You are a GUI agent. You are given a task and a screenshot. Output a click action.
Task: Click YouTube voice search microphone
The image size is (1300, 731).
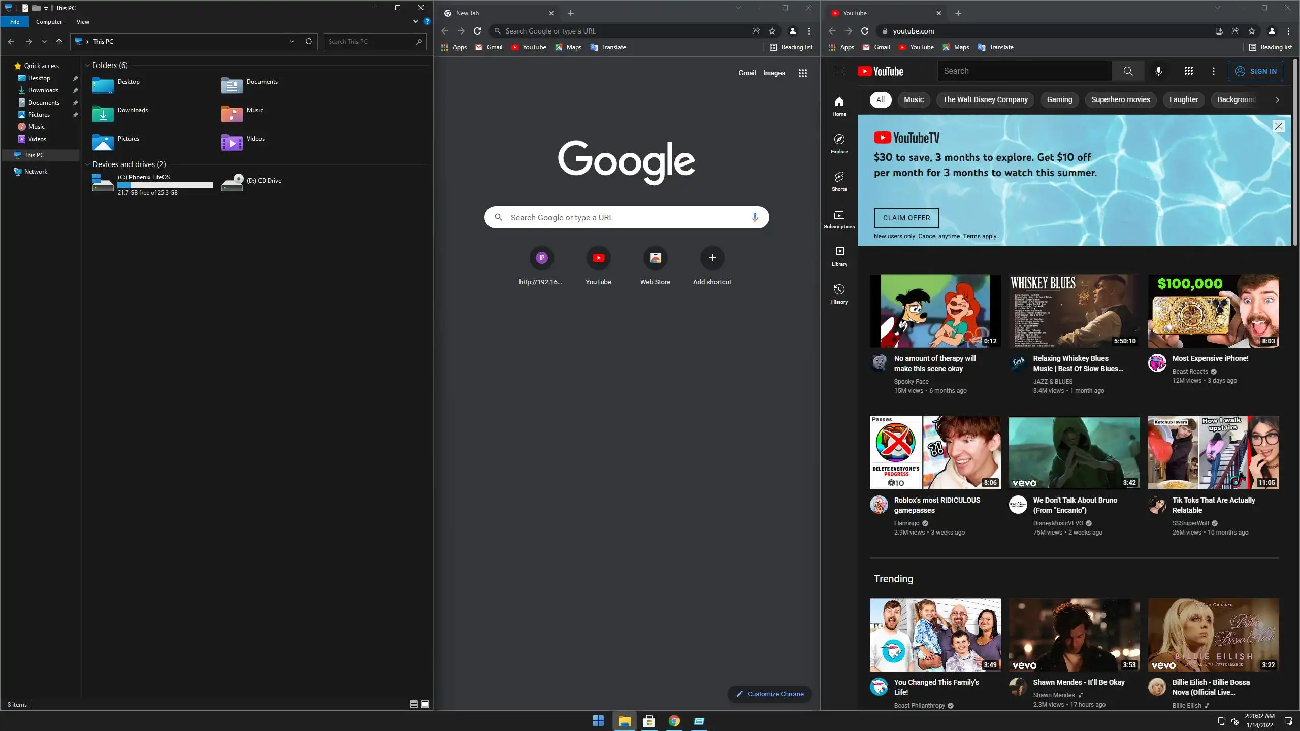[x=1158, y=71]
